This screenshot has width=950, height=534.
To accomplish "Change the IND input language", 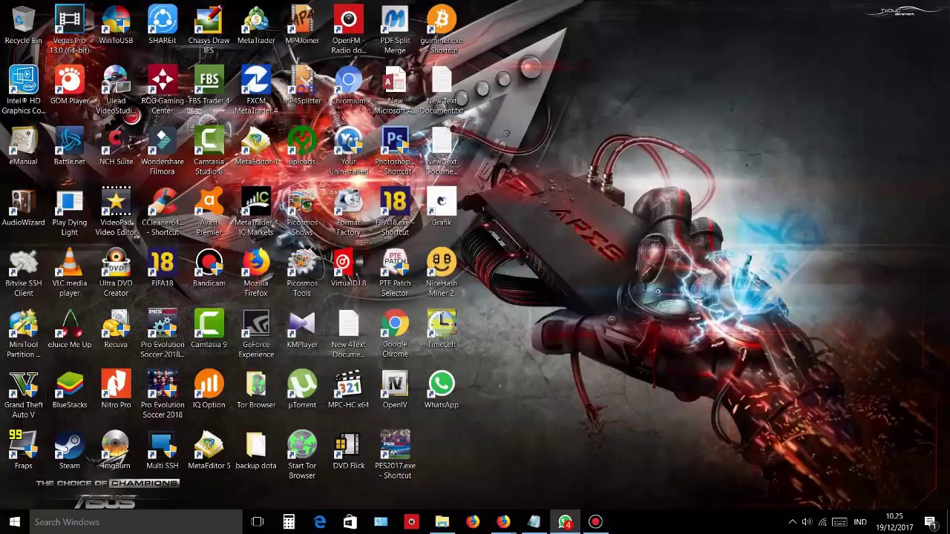I will pos(859,521).
